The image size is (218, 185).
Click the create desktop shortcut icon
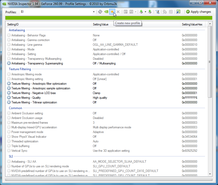(178, 12)
